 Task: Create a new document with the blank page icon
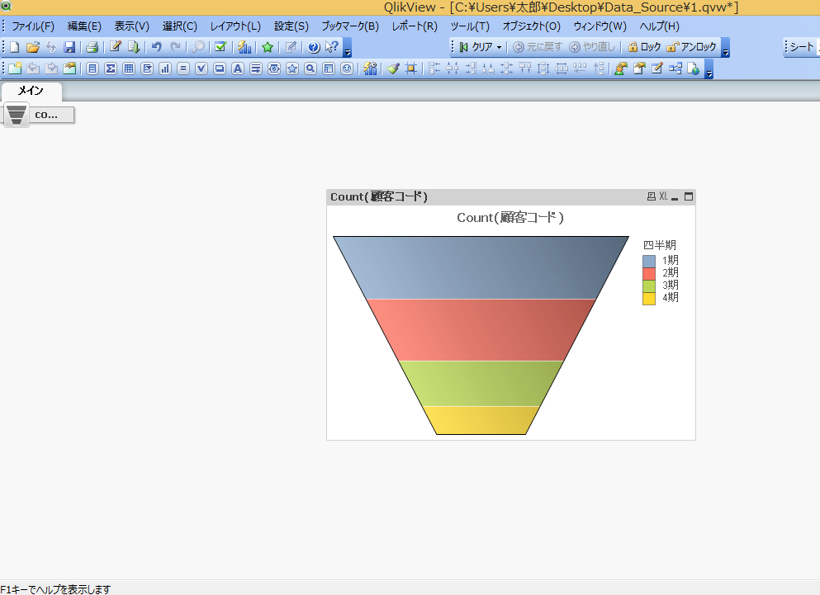(x=15, y=47)
